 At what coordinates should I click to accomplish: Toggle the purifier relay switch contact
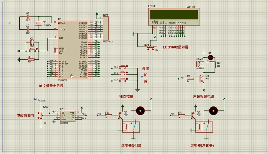[x=207, y=127]
